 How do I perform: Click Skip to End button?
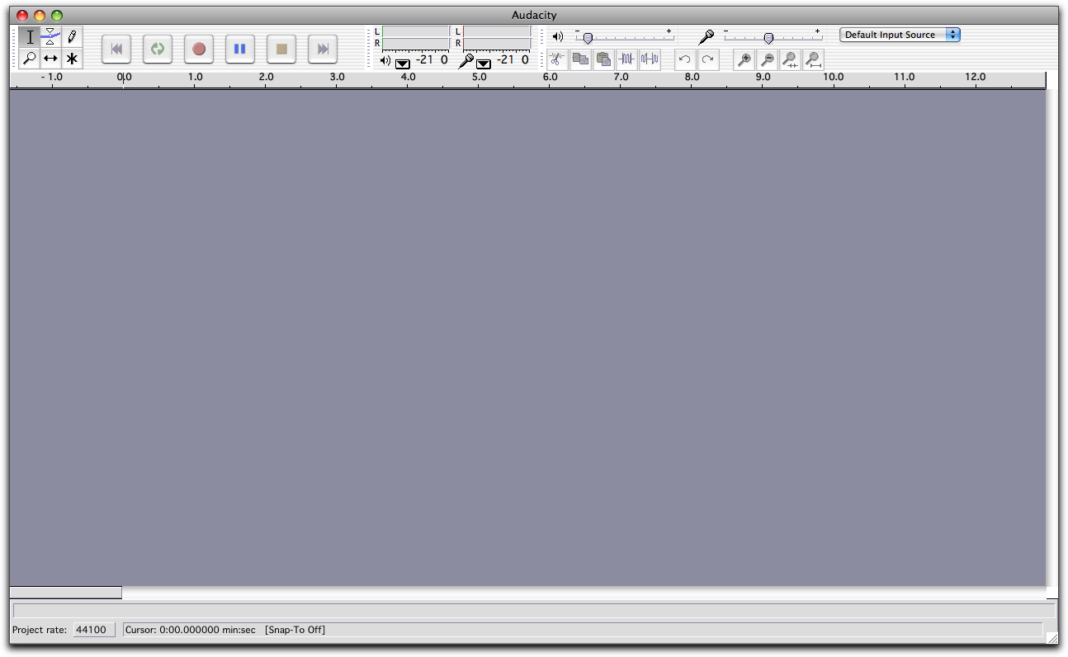click(x=323, y=50)
